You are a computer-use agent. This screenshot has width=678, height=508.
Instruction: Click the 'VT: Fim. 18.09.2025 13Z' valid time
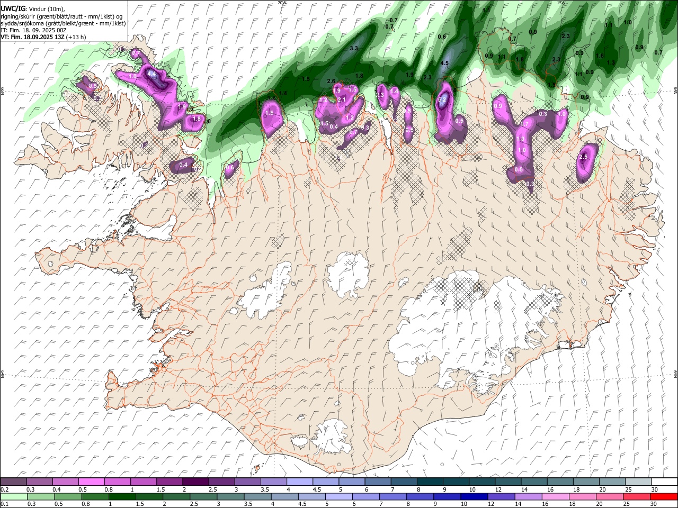(x=32, y=37)
